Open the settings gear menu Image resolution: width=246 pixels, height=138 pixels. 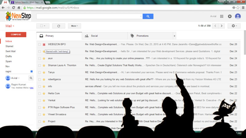pos(234,26)
